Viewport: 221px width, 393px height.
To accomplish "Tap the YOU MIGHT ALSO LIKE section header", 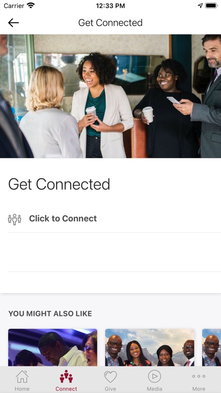I will click(x=50, y=313).
